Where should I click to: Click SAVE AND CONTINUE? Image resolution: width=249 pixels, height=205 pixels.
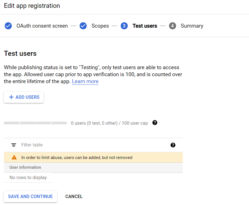(30, 196)
